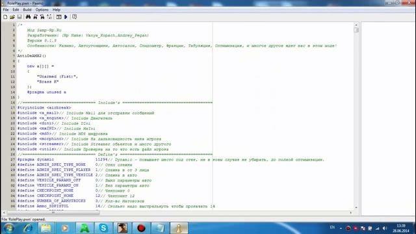Open the Edit menu
Viewport: 416px width, 234px height.
[16, 10]
